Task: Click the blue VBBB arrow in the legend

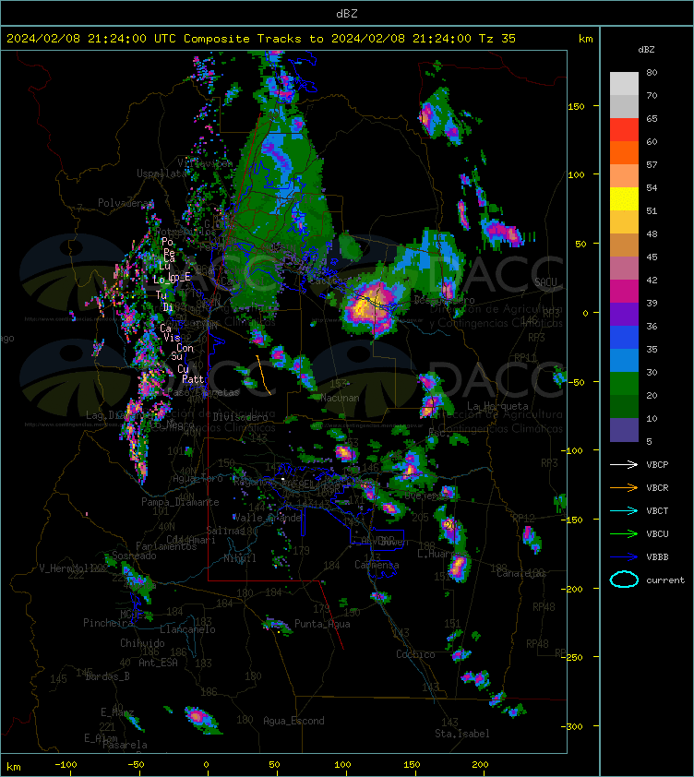Action: pyautogui.click(x=624, y=557)
